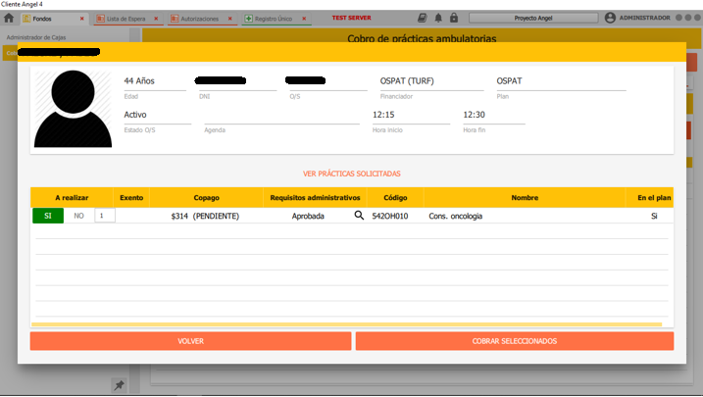The width and height of the screenshot is (703, 397).
Task: Click the patient silhouette photo
Action: click(x=74, y=109)
